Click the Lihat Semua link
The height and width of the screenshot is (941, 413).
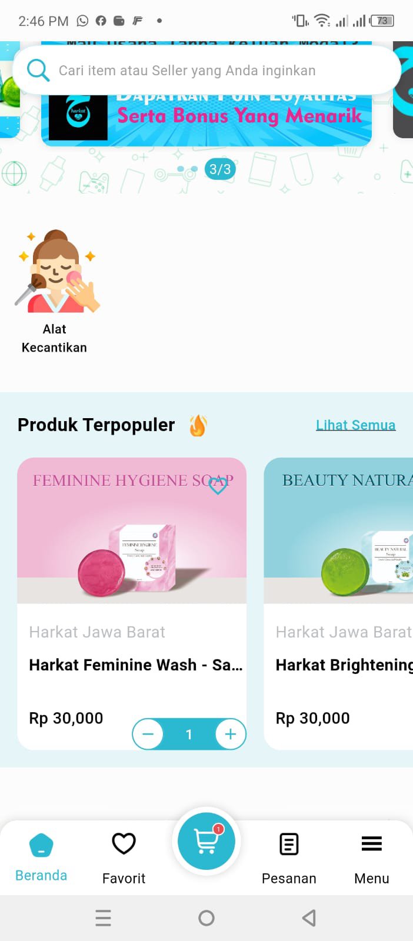pos(356,425)
